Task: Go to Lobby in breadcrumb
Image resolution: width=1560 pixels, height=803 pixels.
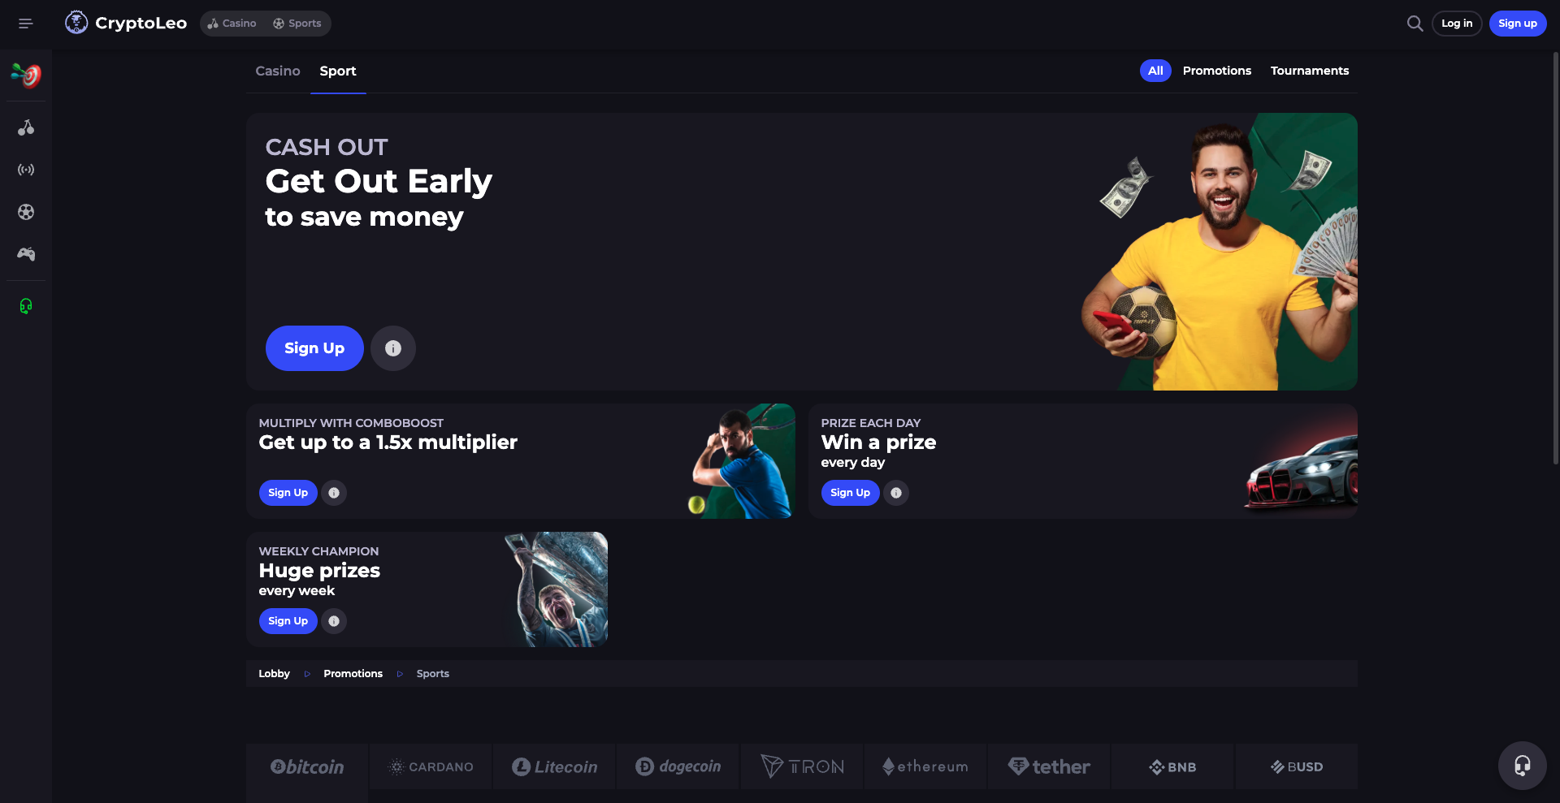Action: pos(274,674)
